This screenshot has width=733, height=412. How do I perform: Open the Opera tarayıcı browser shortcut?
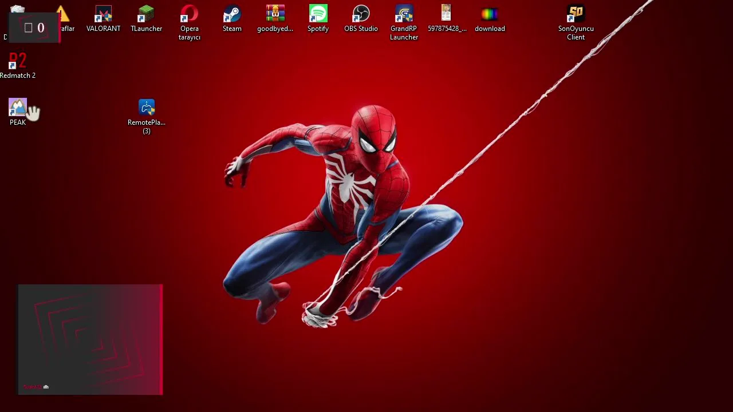[x=190, y=22]
